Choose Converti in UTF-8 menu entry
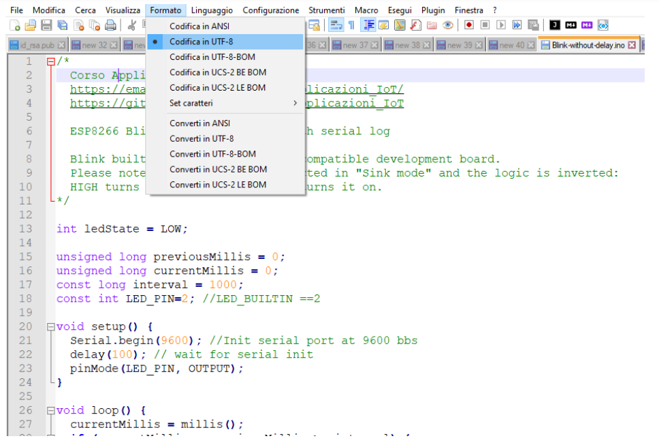659x445 pixels. click(x=202, y=138)
